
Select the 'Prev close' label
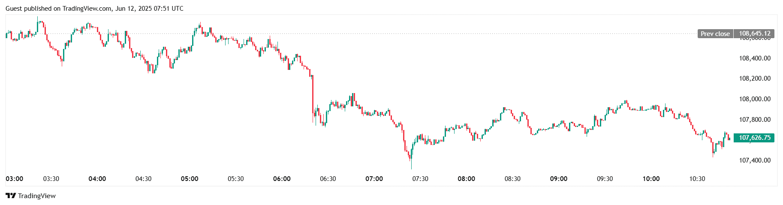715,34
